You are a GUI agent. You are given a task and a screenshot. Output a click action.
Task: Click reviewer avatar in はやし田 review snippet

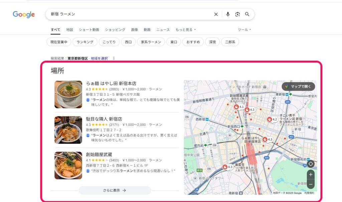coord(88,100)
